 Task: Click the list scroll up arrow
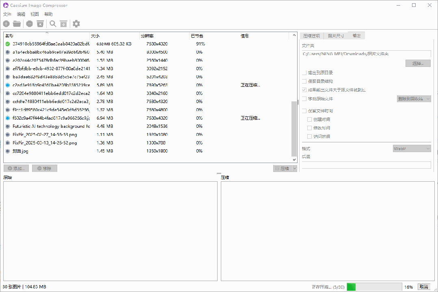tap(294, 35)
